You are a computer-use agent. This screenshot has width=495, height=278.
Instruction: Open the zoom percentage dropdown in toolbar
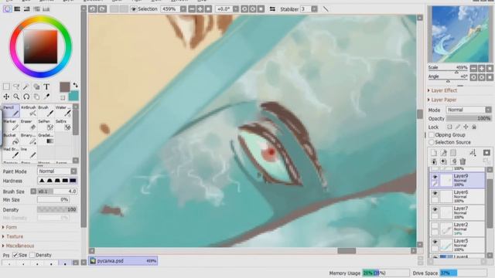(183, 9)
